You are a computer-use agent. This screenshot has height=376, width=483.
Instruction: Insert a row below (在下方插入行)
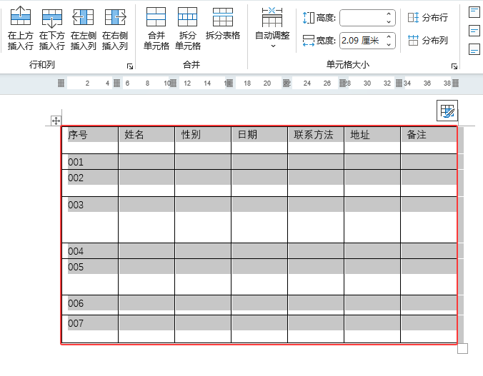(x=51, y=29)
